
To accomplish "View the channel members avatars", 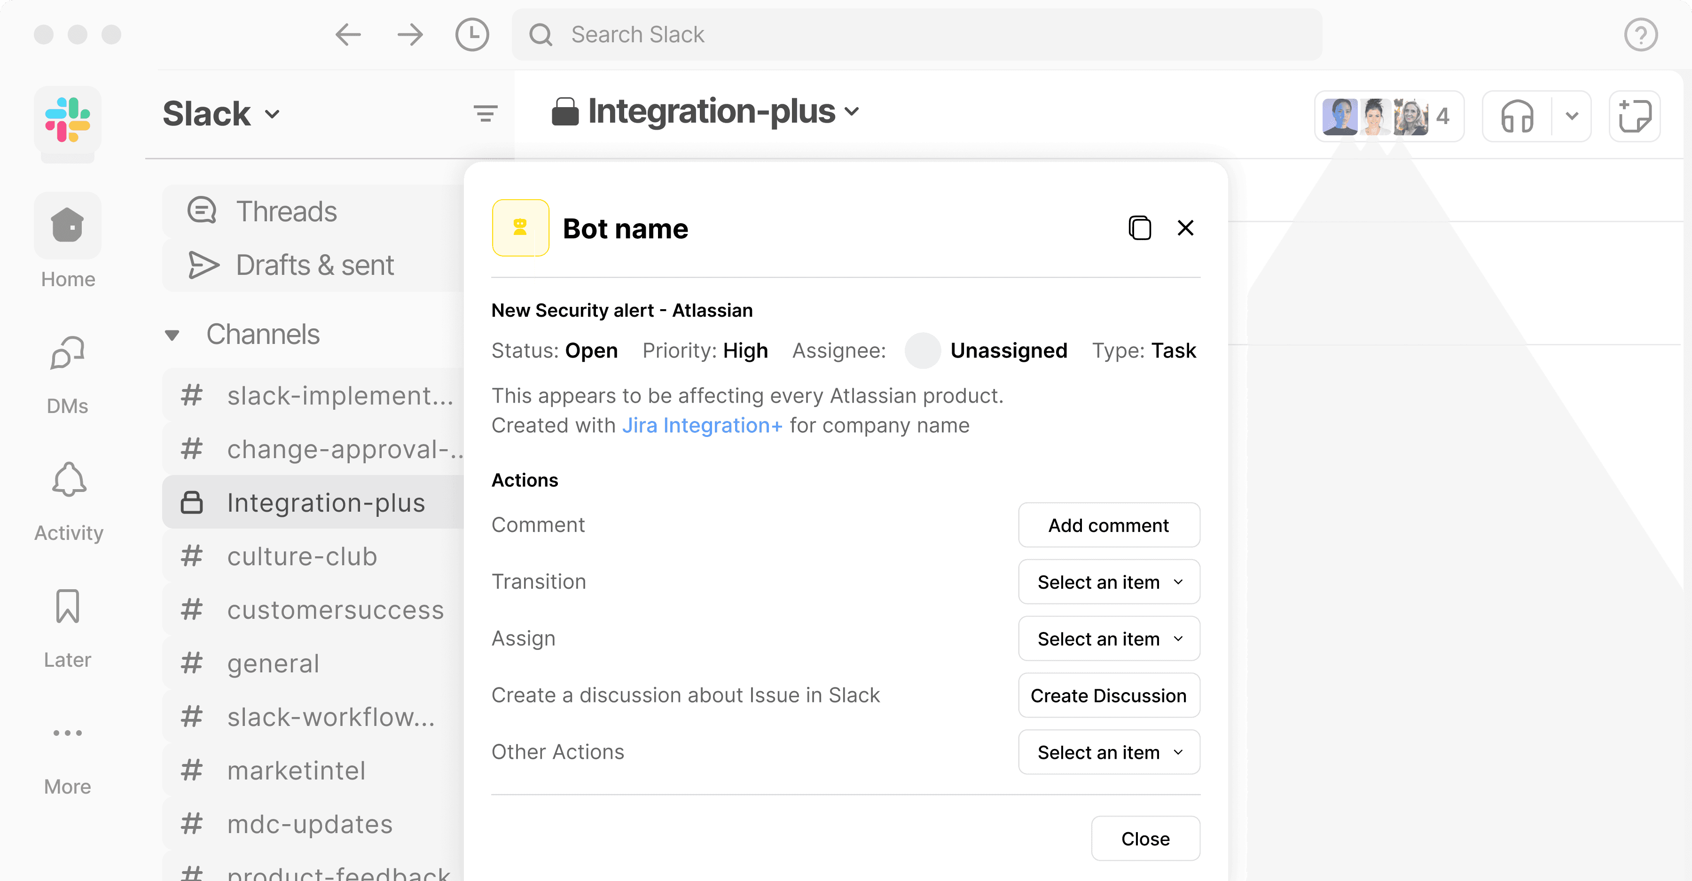I will (x=1375, y=116).
